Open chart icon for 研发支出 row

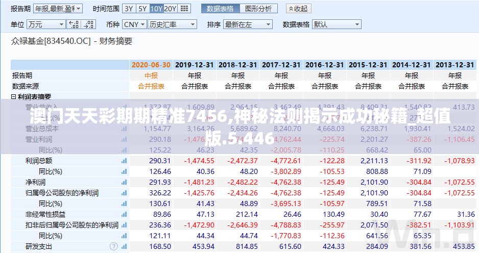coord(124,246)
